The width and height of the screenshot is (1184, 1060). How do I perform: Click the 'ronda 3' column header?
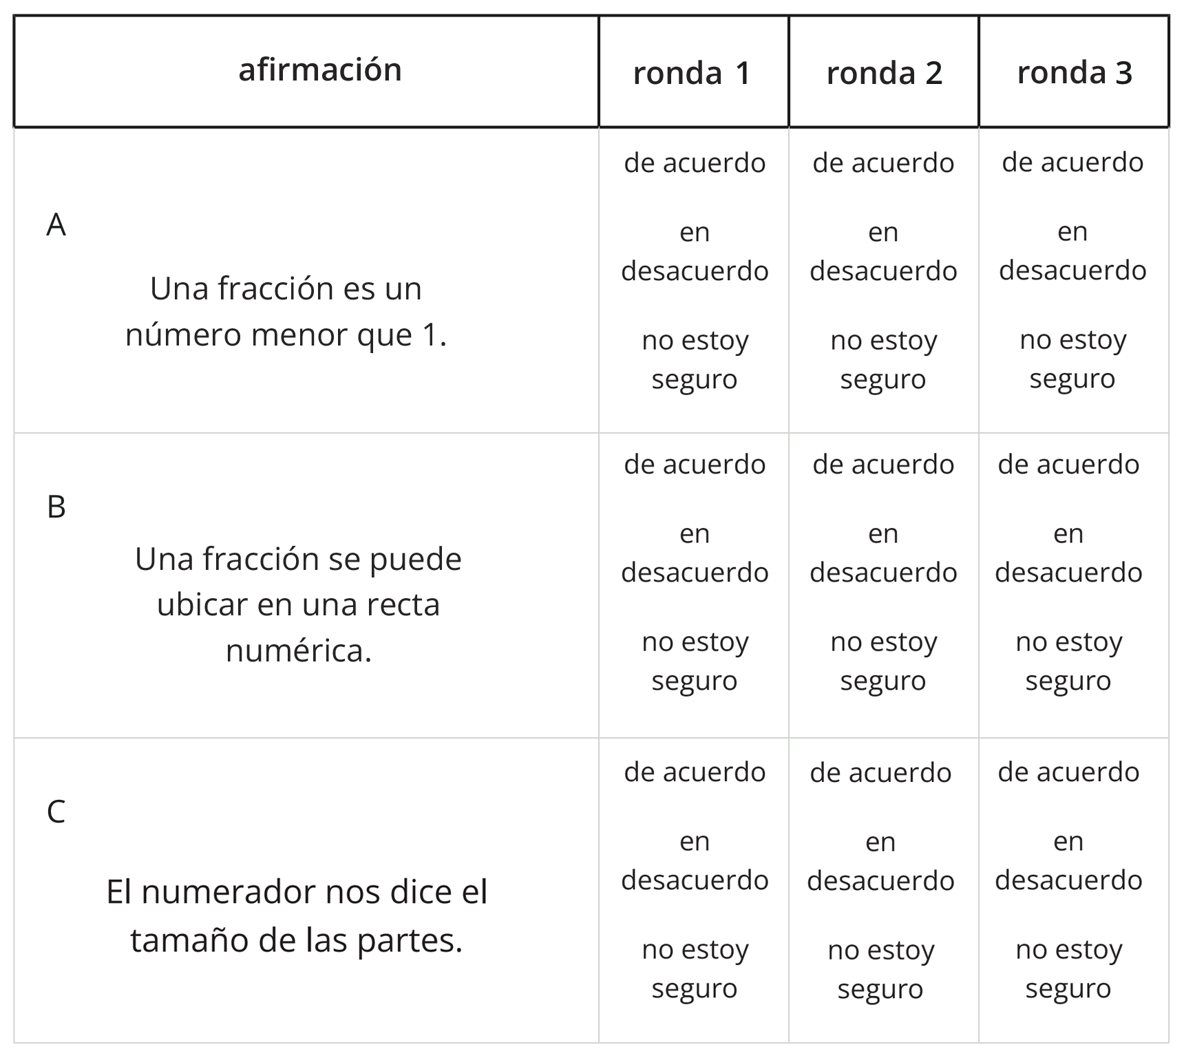pyautogui.click(x=1074, y=73)
